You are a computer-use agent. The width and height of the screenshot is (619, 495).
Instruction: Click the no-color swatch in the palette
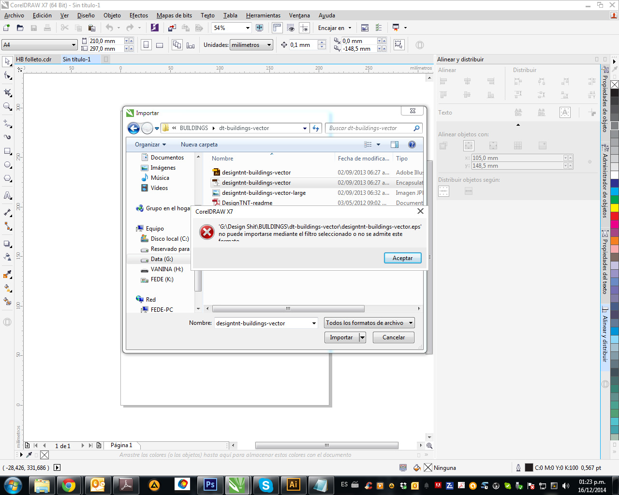pos(615,85)
